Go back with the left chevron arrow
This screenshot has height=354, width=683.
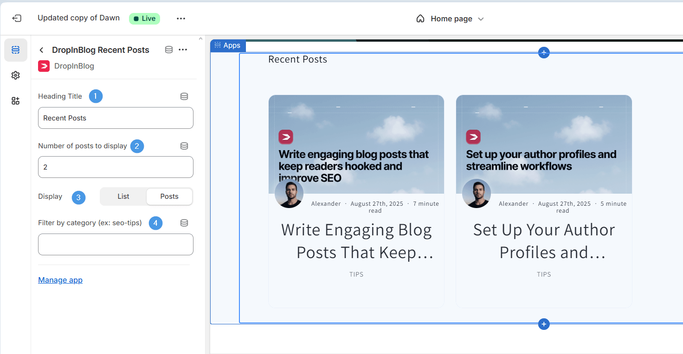(42, 50)
